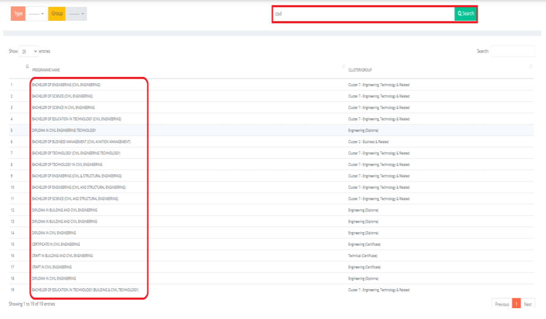Image resolution: width=546 pixels, height=319 pixels.
Task: Go to the Previous page
Action: 502,305
